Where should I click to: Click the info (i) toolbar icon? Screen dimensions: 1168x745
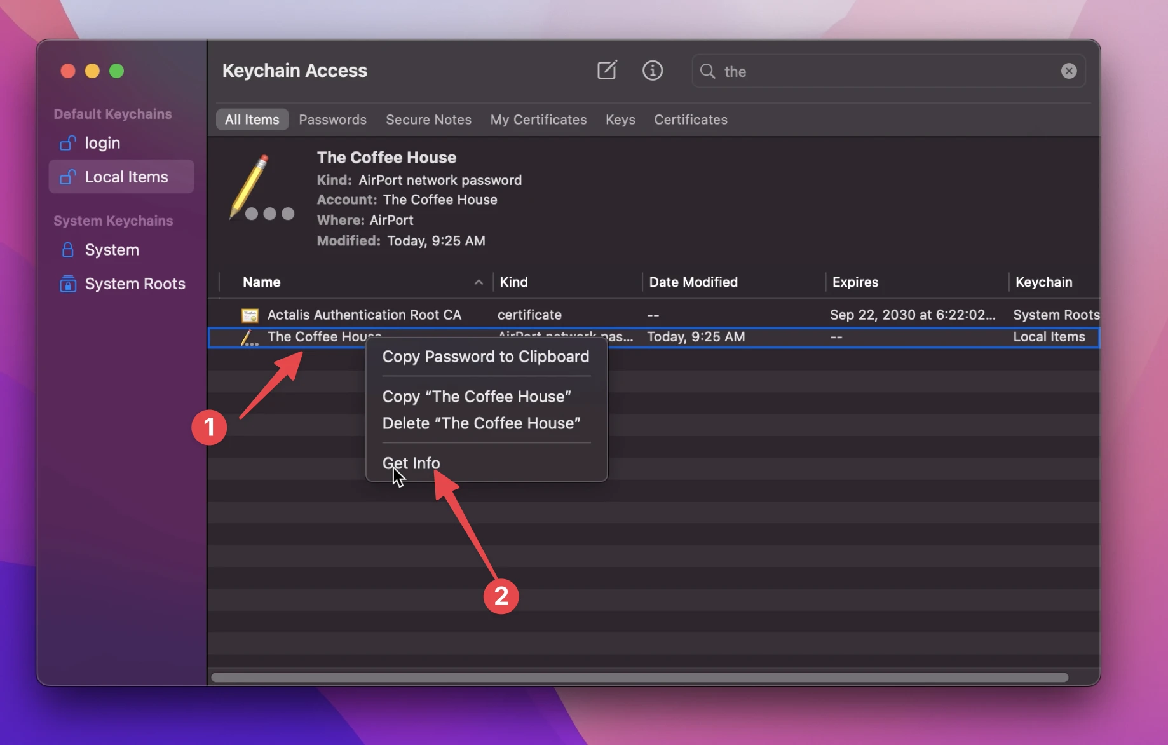(652, 70)
